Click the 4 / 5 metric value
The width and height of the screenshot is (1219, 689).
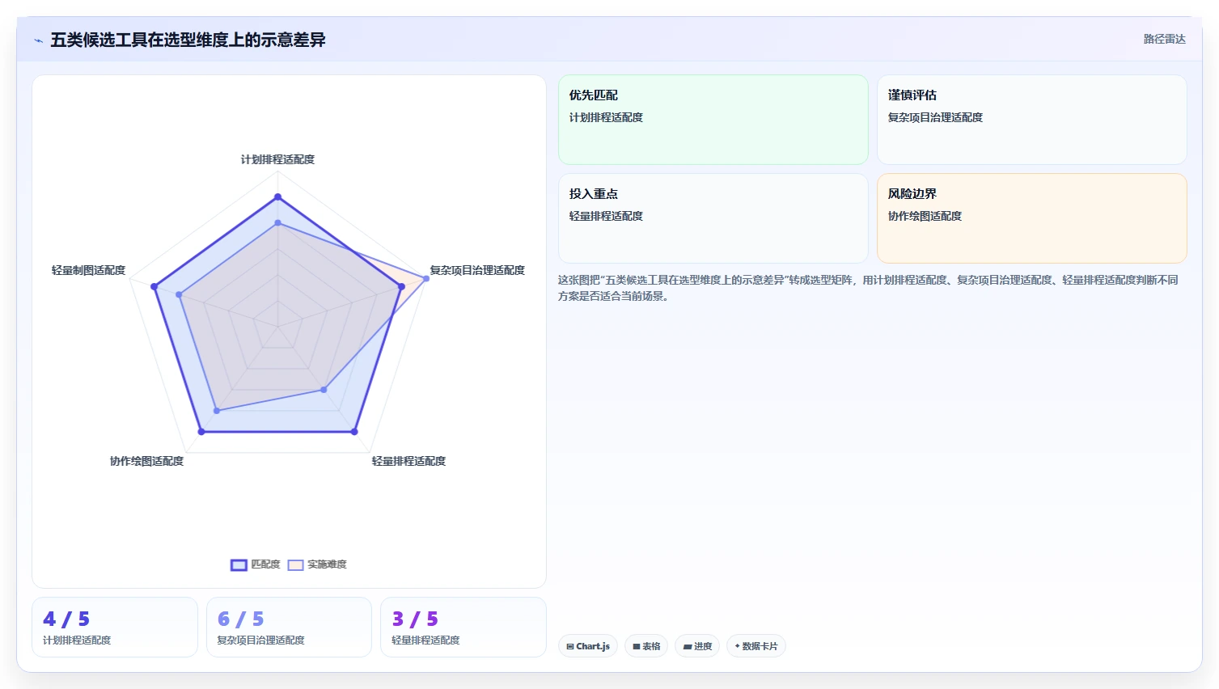pyautogui.click(x=66, y=619)
